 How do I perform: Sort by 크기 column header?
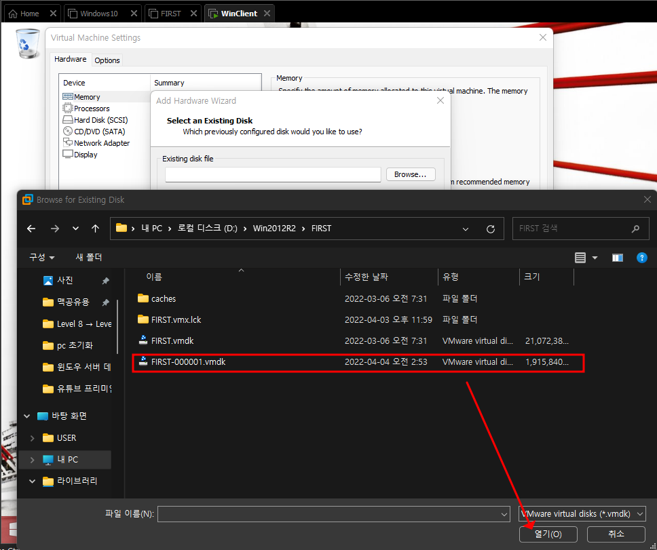[531, 277]
